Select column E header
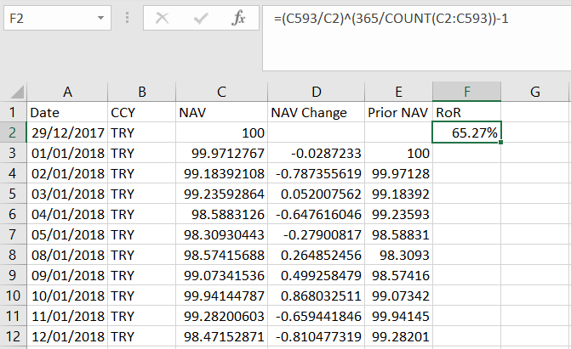Image resolution: width=571 pixels, height=349 pixels. [x=398, y=92]
